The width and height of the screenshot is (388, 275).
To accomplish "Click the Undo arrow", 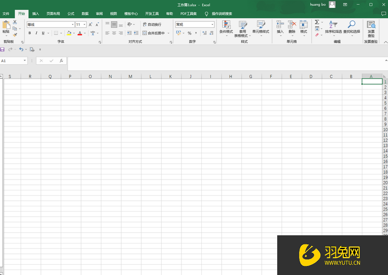I will [21, 50].
